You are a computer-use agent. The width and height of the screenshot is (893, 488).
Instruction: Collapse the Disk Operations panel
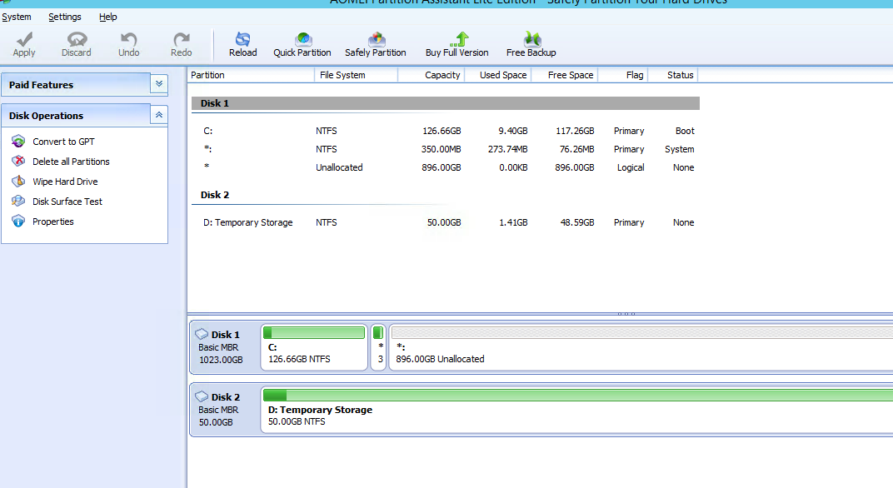(158, 115)
